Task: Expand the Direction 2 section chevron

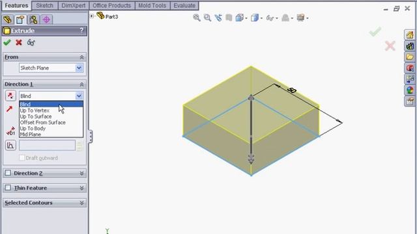Action: pyautogui.click(x=81, y=174)
